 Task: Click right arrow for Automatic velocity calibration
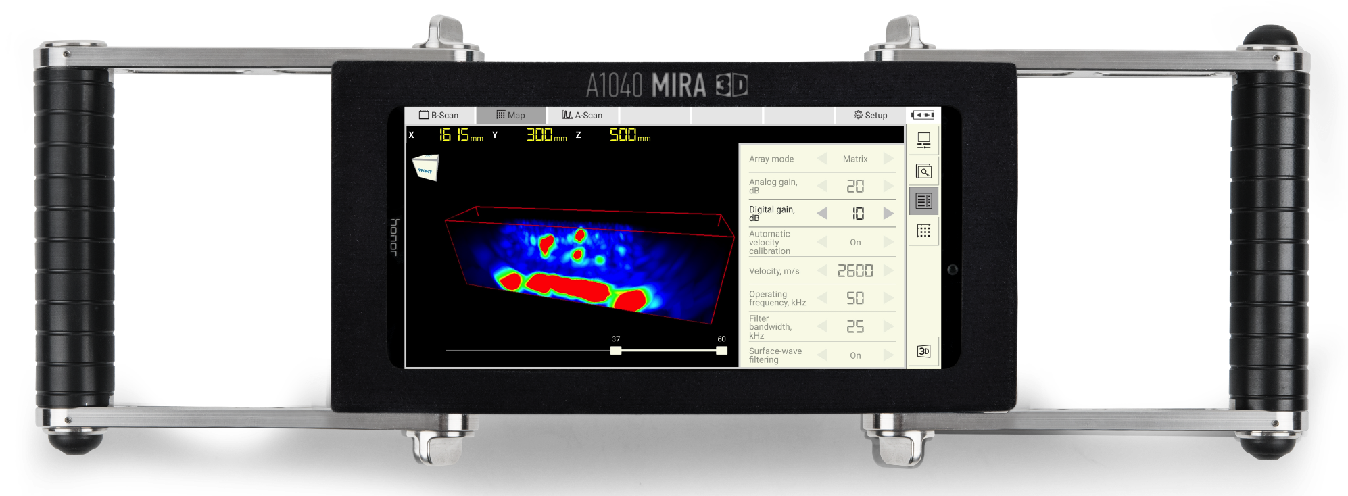pos(888,242)
